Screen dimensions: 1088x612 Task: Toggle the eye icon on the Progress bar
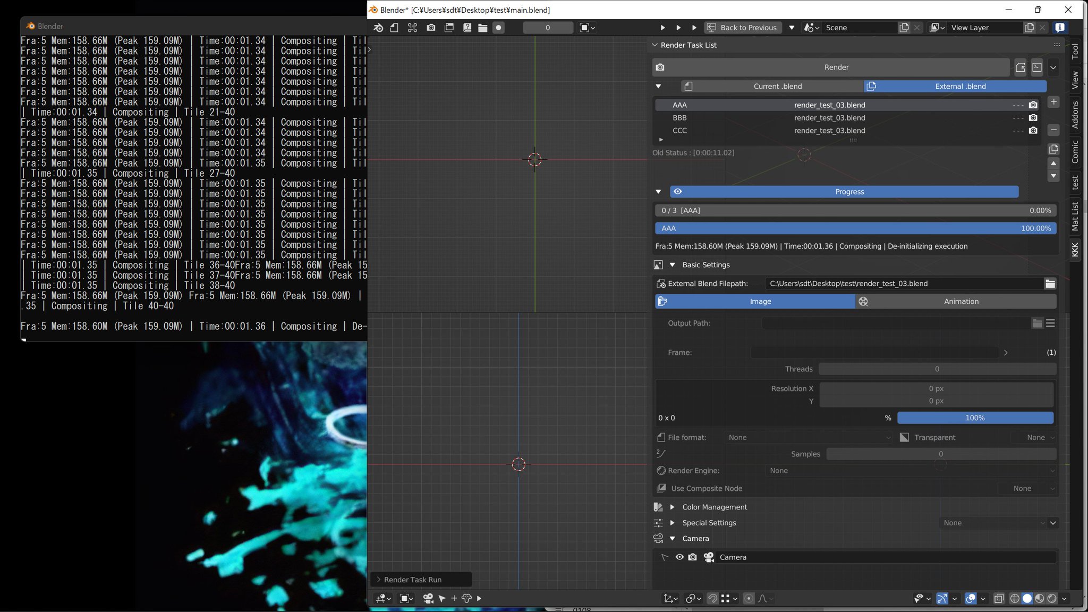[677, 192]
